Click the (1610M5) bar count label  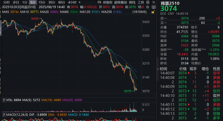coord(140,12)
